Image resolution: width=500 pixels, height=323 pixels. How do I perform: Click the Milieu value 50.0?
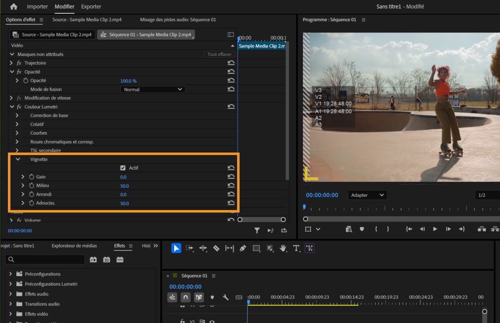(125, 186)
